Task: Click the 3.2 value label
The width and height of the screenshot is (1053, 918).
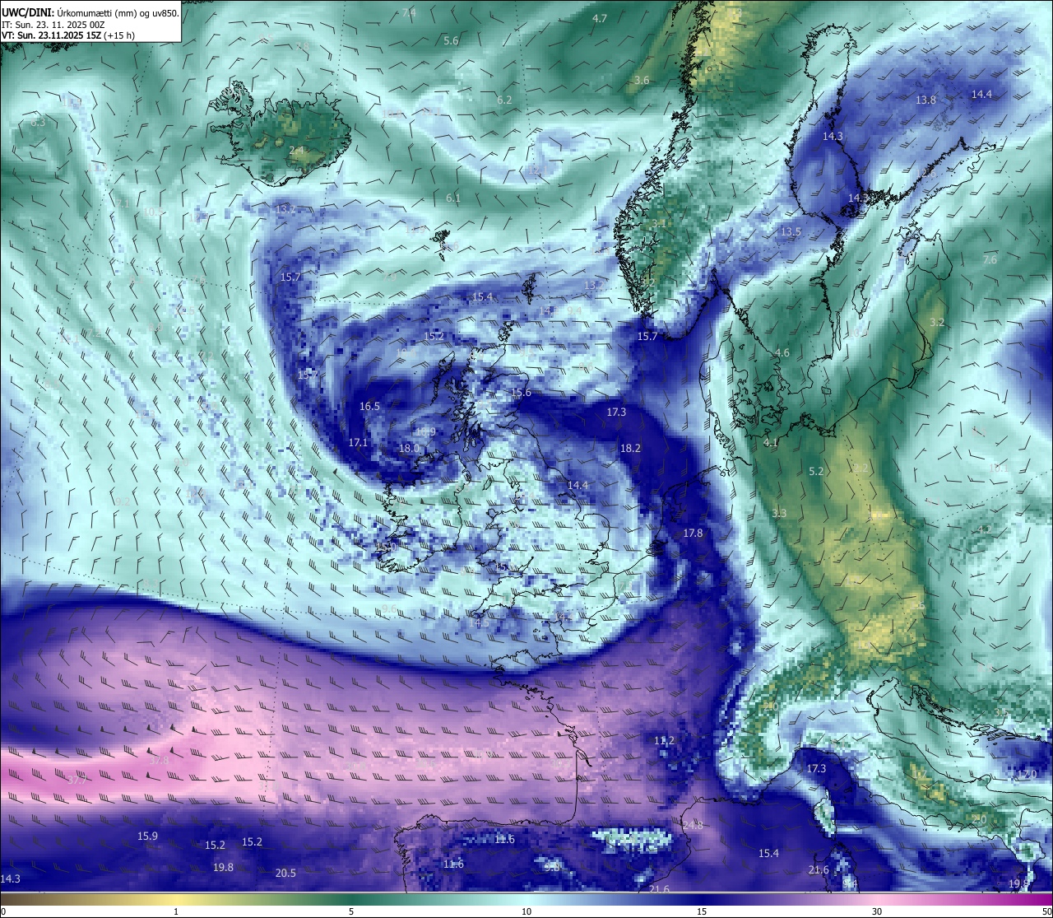Action: [x=937, y=322]
